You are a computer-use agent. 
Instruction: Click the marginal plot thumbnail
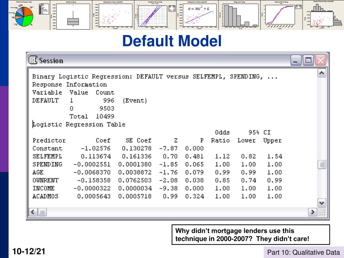(324, 15)
